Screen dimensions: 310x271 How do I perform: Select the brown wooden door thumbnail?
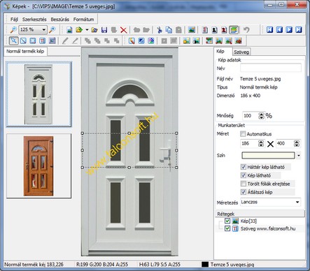click(38, 166)
